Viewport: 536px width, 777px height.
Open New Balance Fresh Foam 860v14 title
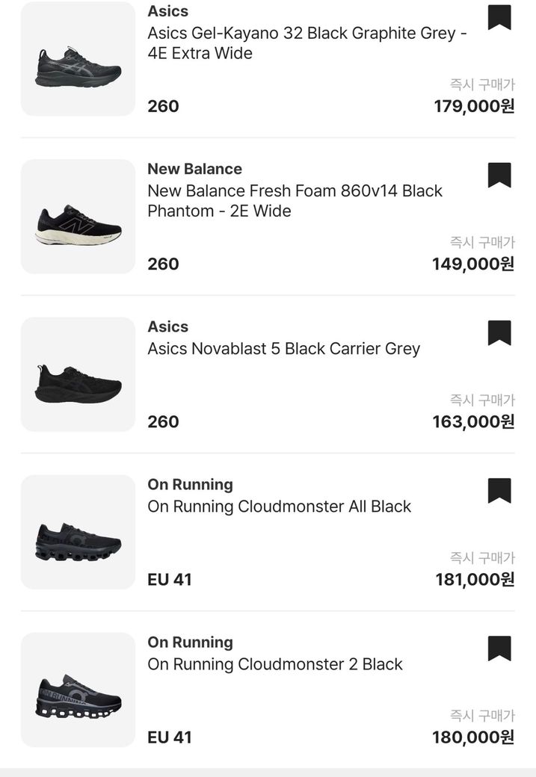click(295, 201)
